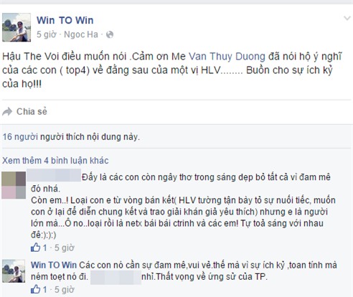Image resolution: width=353 pixels, height=297 pixels.
Task: Click the first comment's 5 giờ timestamp
Action: coord(65,247)
